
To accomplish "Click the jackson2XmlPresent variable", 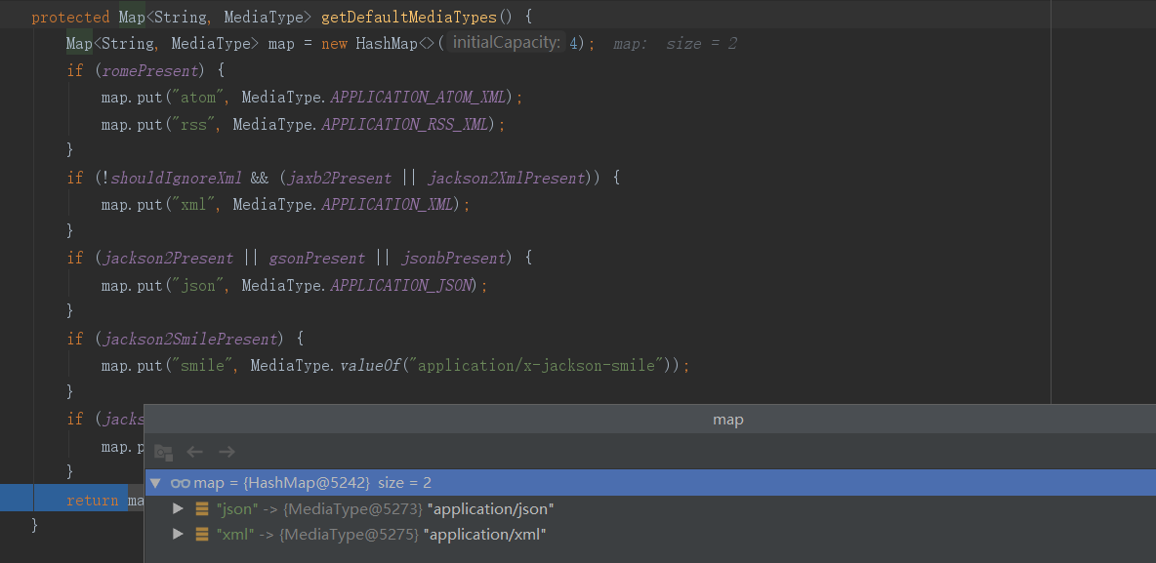I will pyautogui.click(x=507, y=178).
